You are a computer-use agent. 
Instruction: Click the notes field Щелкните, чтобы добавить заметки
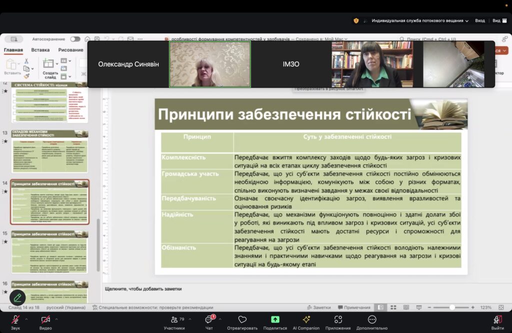[143, 289]
